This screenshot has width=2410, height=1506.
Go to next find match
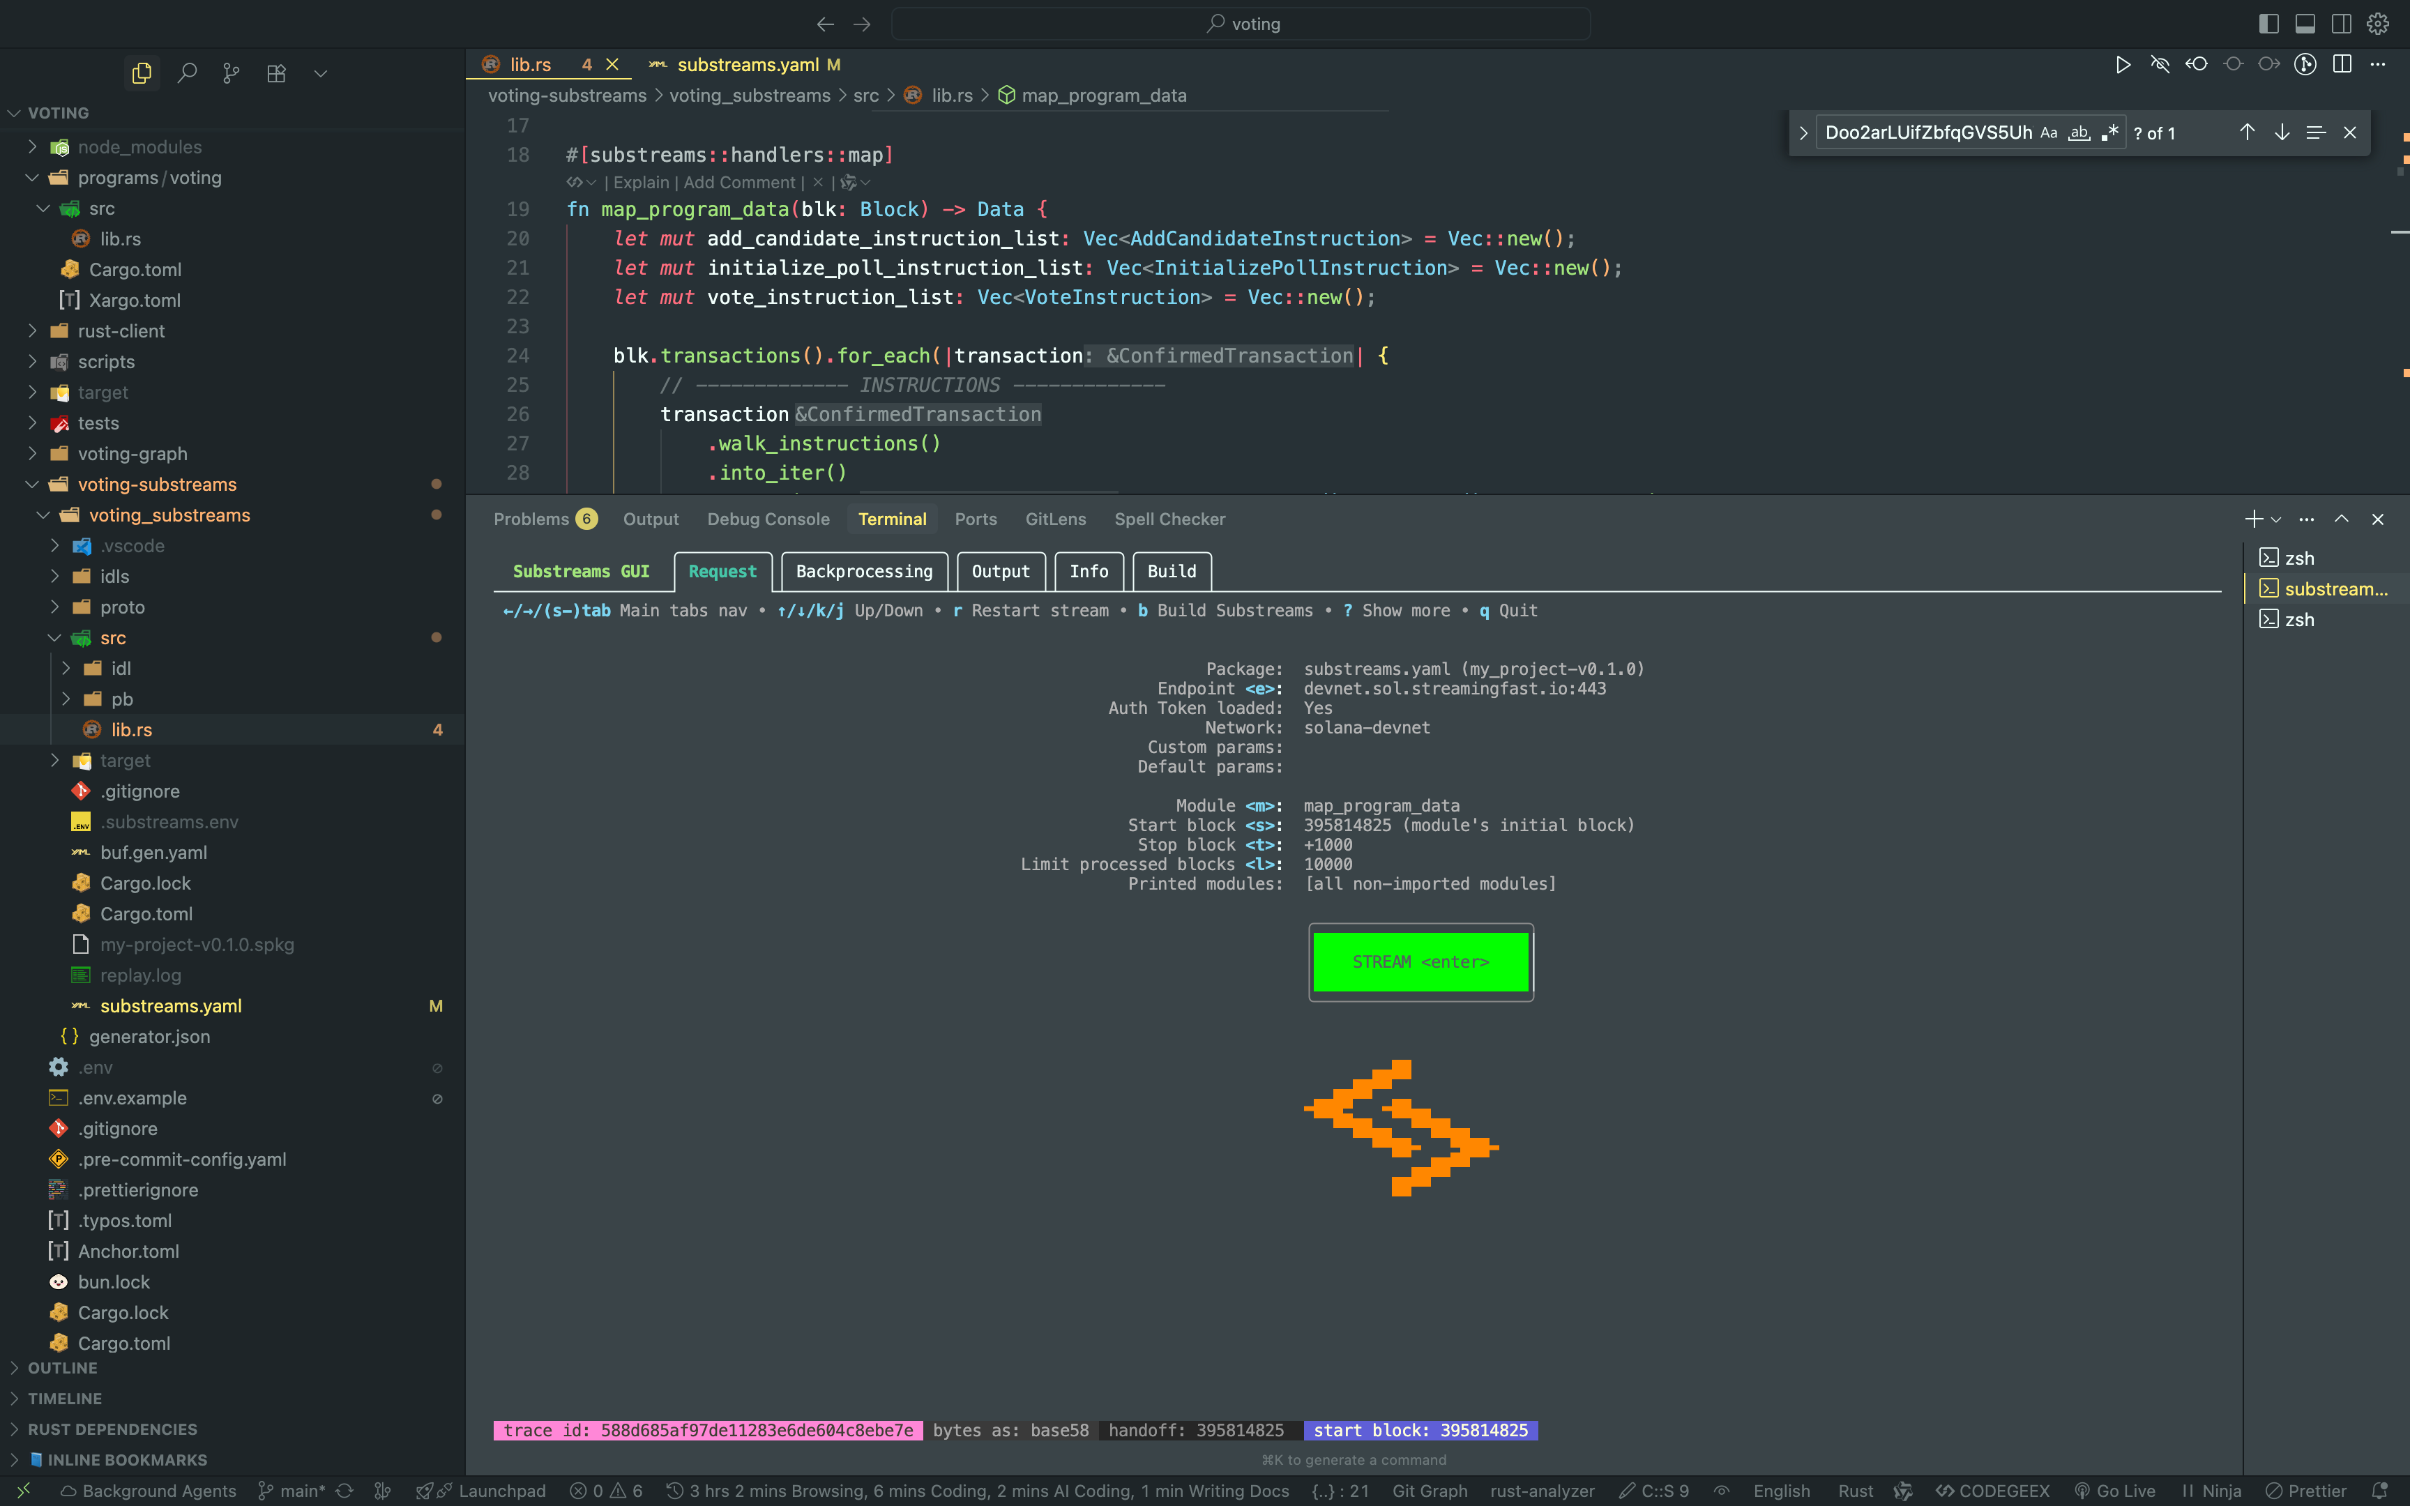(2282, 132)
